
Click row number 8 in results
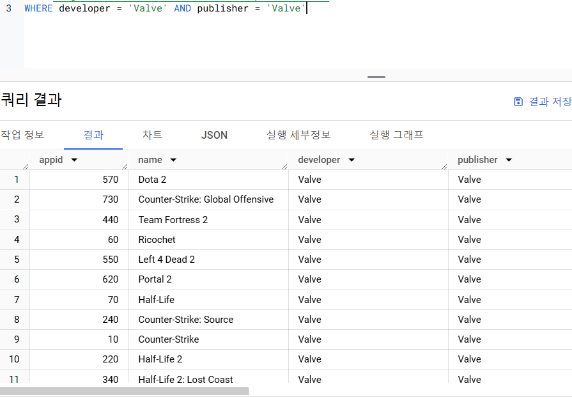click(17, 320)
